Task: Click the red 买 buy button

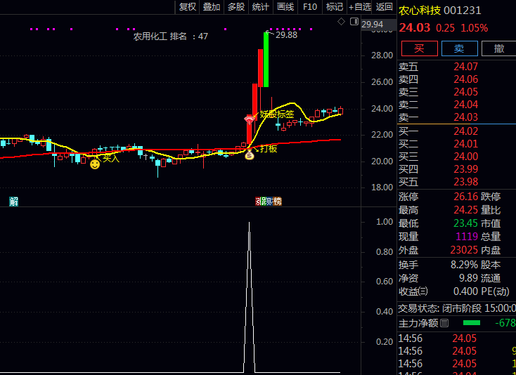Action: pos(419,48)
